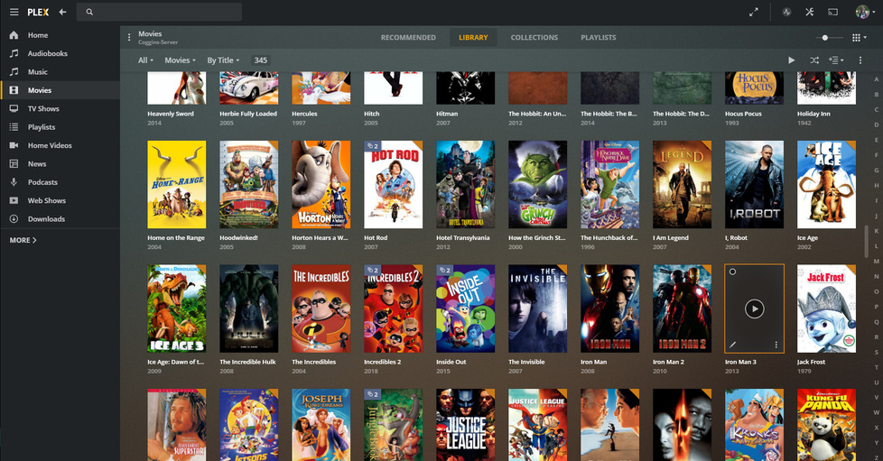Focus the search input field
Screen dimensions: 883x461
coord(160,12)
